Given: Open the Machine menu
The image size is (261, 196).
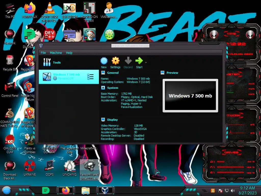Looking at the screenshot, I should tap(56, 53).
